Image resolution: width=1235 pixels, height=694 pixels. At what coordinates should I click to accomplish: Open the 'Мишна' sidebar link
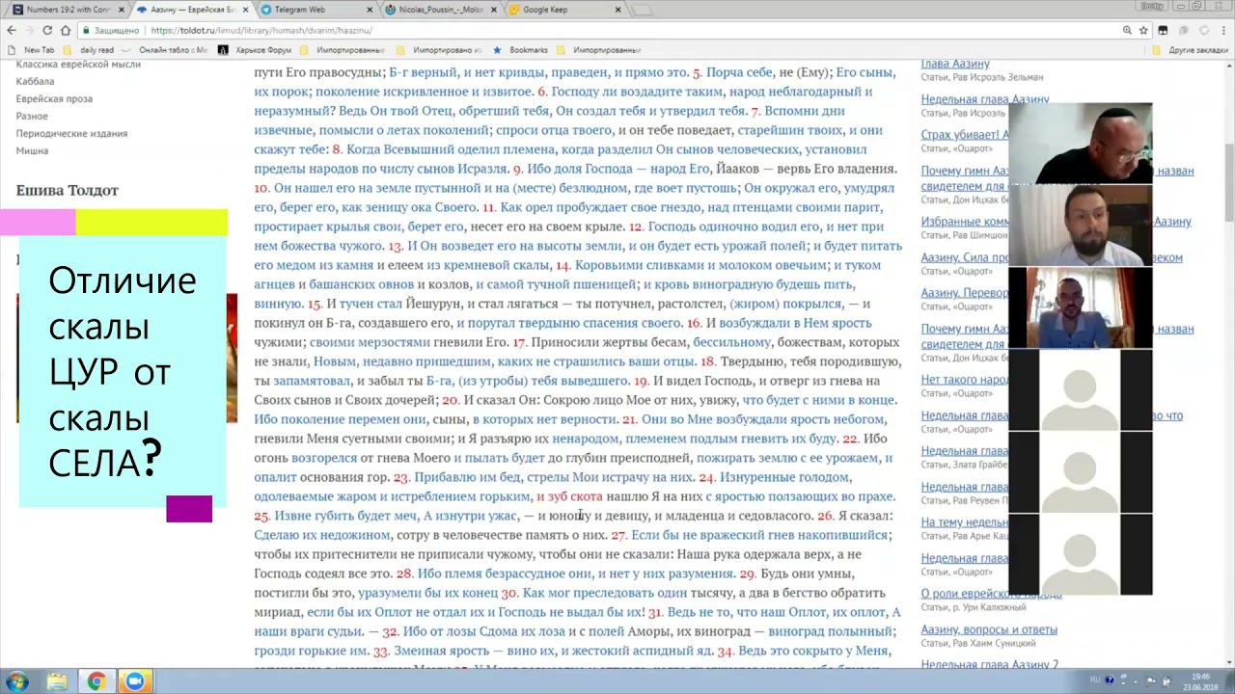click(32, 150)
